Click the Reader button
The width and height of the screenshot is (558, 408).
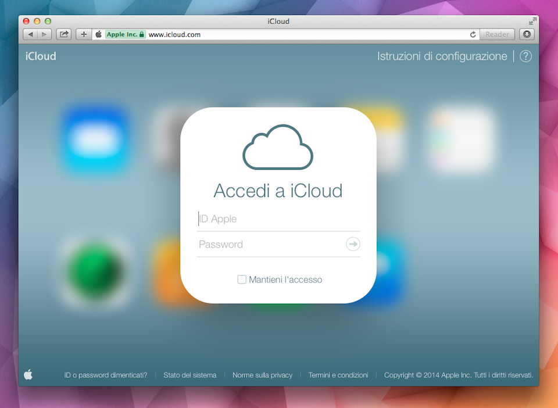[x=497, y=34]
